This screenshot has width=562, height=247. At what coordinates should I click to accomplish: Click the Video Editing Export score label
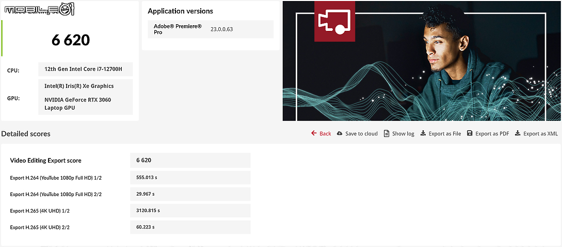coord(45,161)
